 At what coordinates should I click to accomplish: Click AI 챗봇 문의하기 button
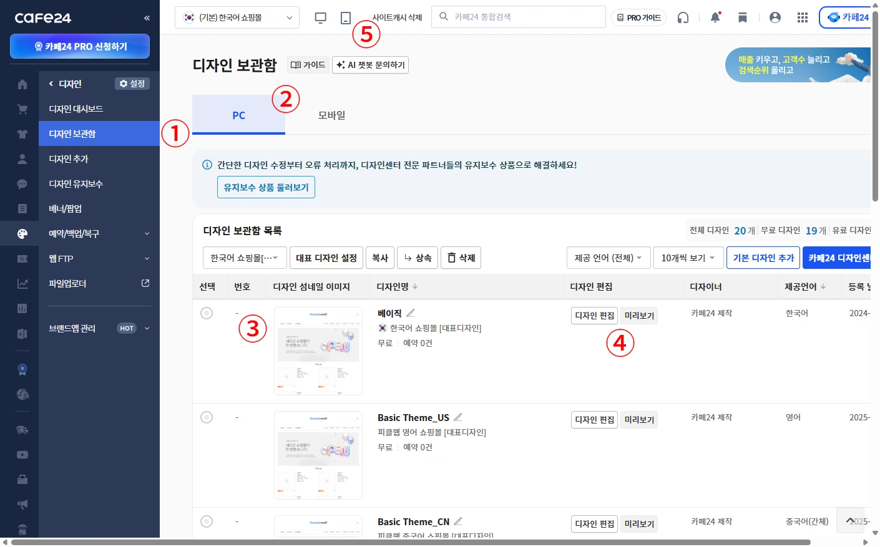[x=371, y=65]
